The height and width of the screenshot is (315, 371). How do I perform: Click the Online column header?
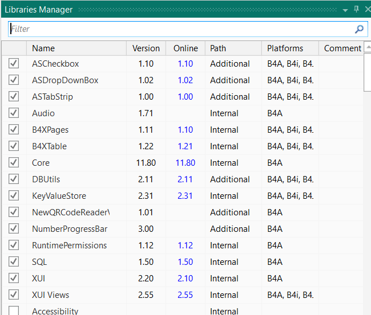185,48
